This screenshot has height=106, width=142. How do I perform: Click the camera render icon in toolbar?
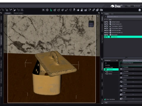coord(101,10)
